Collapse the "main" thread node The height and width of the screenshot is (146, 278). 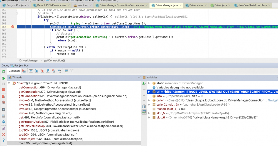[9, 83]
